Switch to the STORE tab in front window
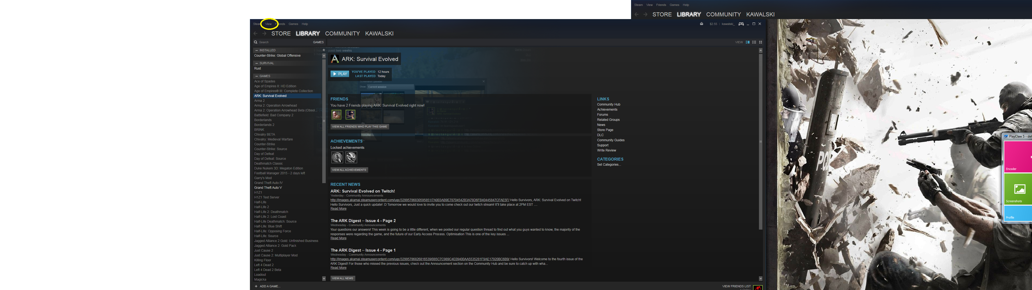Screen dimensions: 1032x290 (x=281, y=34)
